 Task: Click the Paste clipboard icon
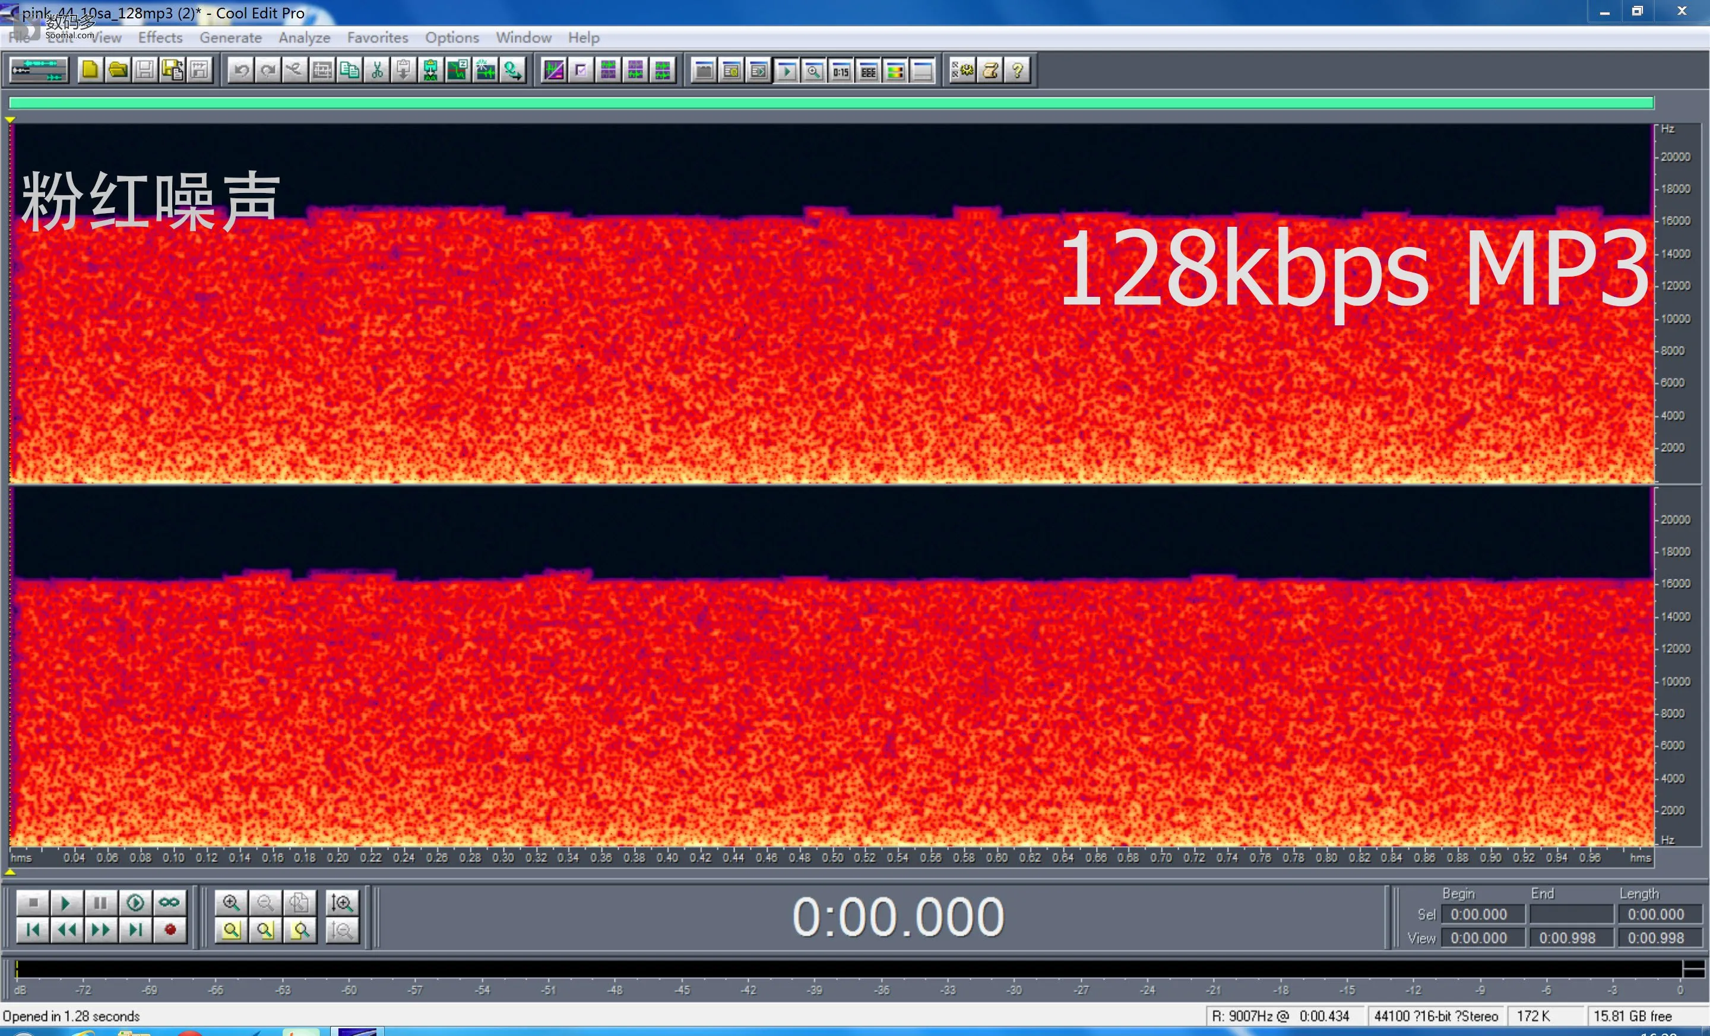403,70
